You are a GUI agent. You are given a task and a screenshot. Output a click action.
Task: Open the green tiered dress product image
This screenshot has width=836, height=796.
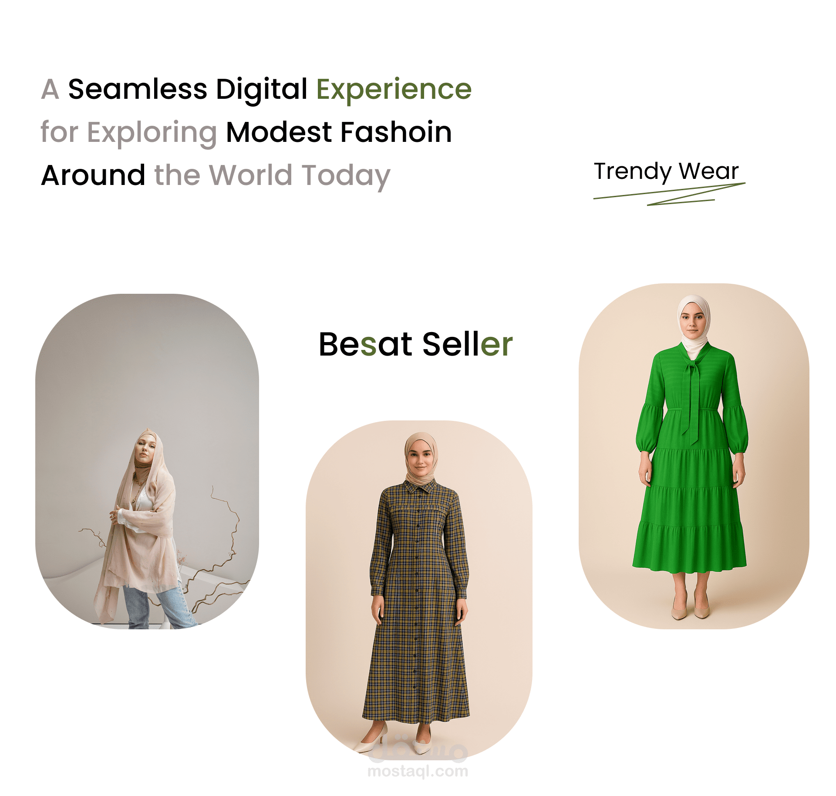coord(694,456)
